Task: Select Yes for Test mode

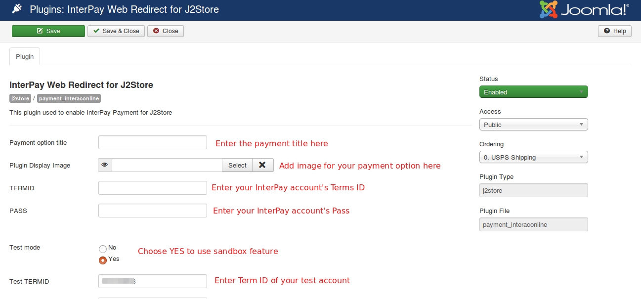Action: click(x=103, y=260)
